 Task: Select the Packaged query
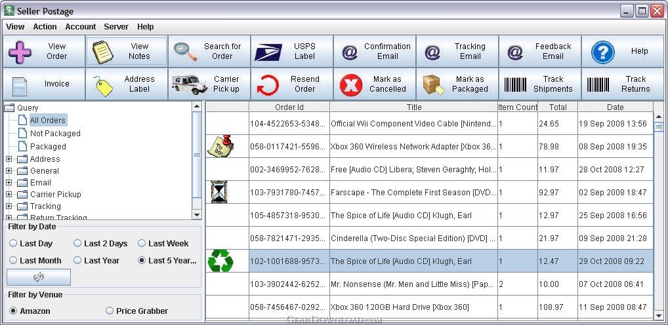[48, 146]
